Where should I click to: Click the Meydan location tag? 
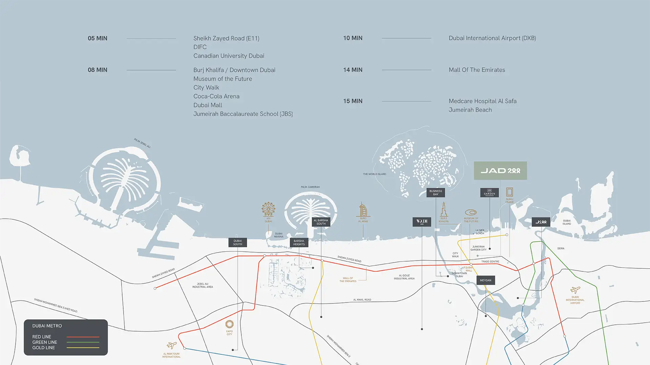pyautogui.click(x=485, y=280)
